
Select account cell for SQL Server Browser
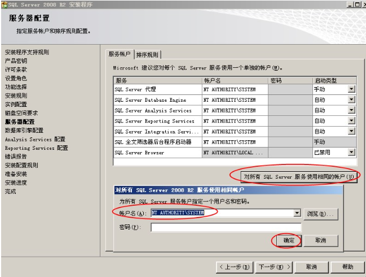(x=235, y=153)
